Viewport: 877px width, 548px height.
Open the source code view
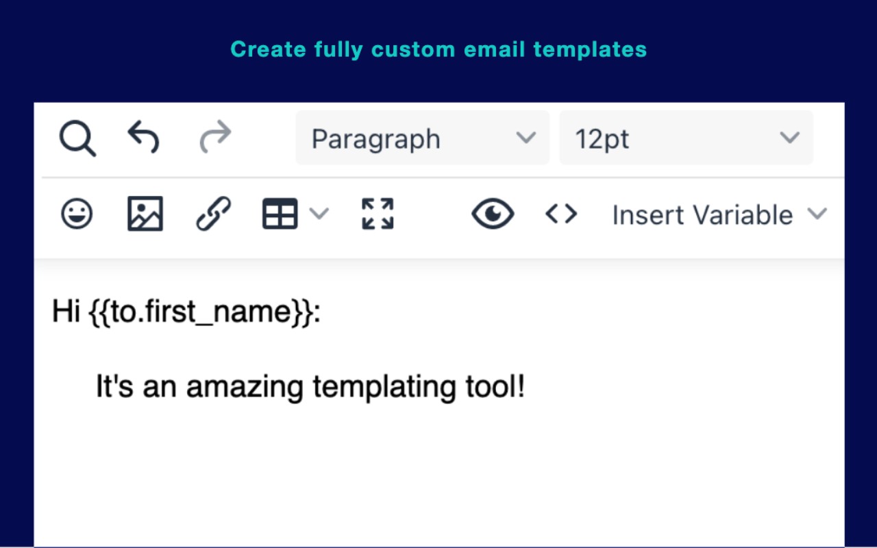click(x=561, y=214)
